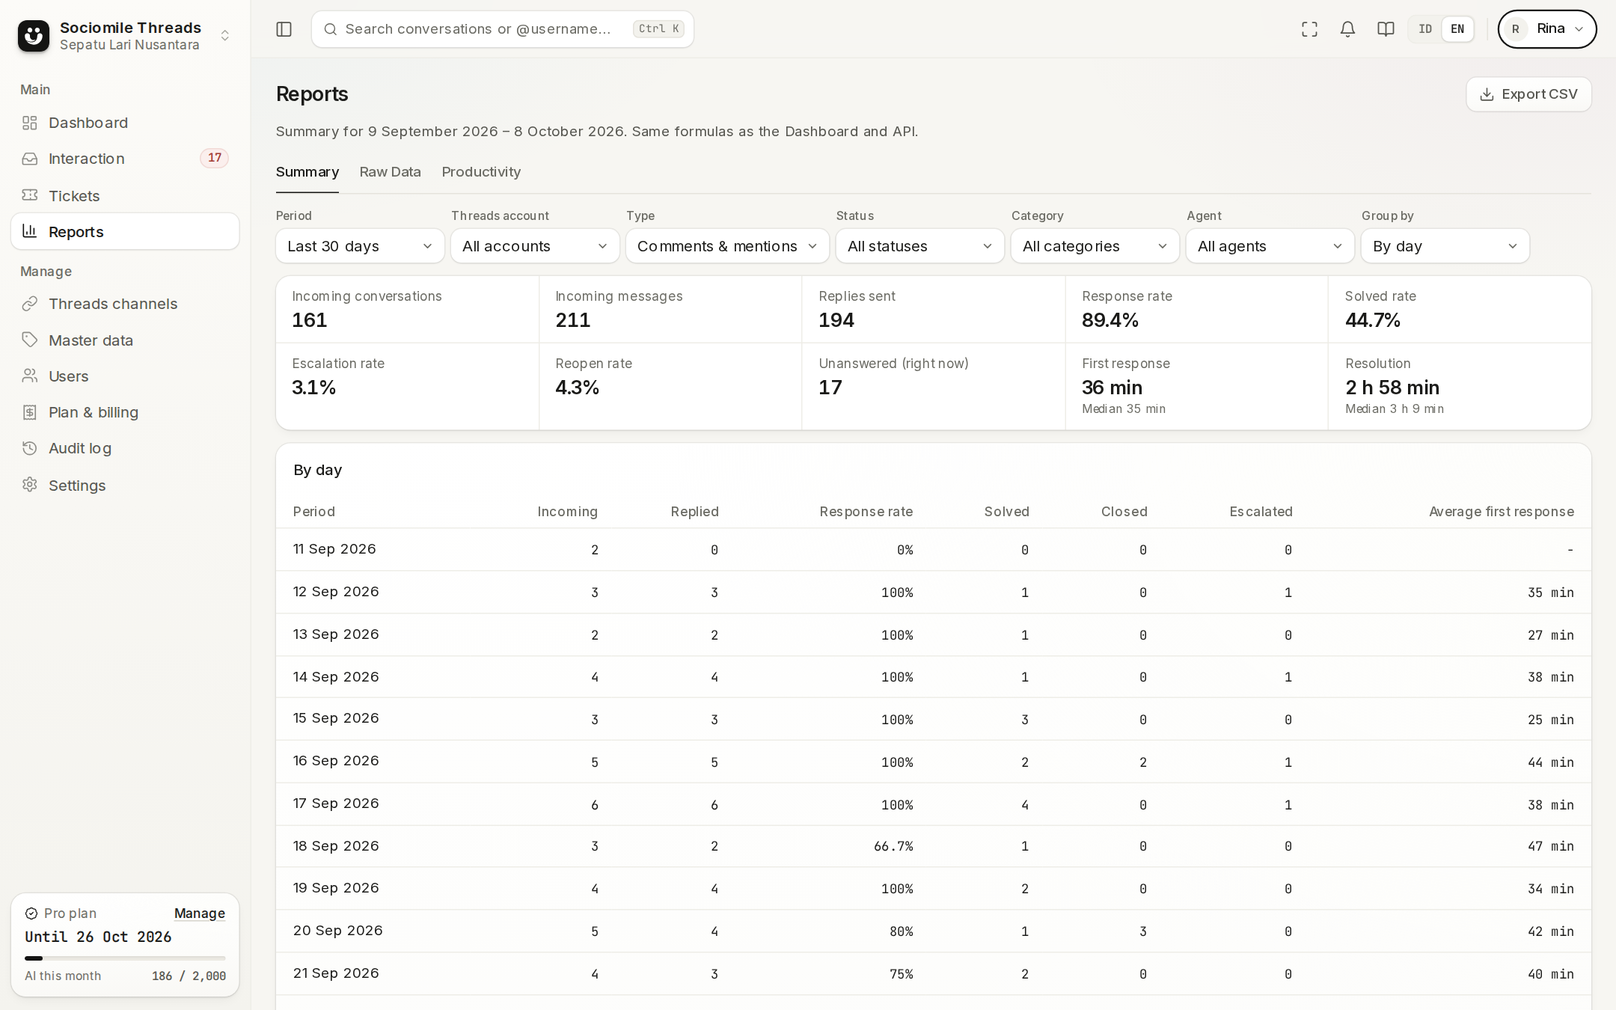Click the Reports bar chart icon
This screenshot has height=1010, width=1616.
[x=30, y=231]
